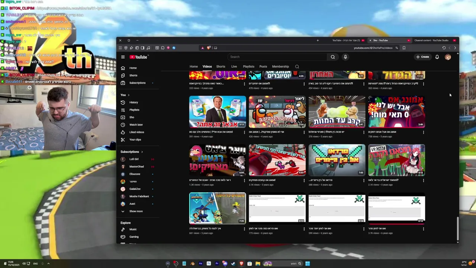Open After Effects from the taskbar
Image resolution: width=476 pixels, height=268 pixels.
200,264
